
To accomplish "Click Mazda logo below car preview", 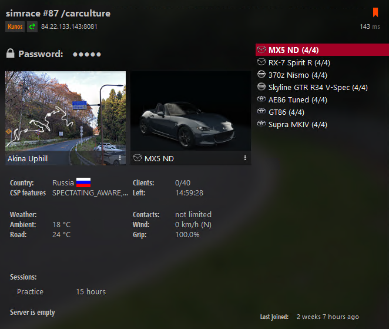I will pyautogui.click(x=137, y=158).
